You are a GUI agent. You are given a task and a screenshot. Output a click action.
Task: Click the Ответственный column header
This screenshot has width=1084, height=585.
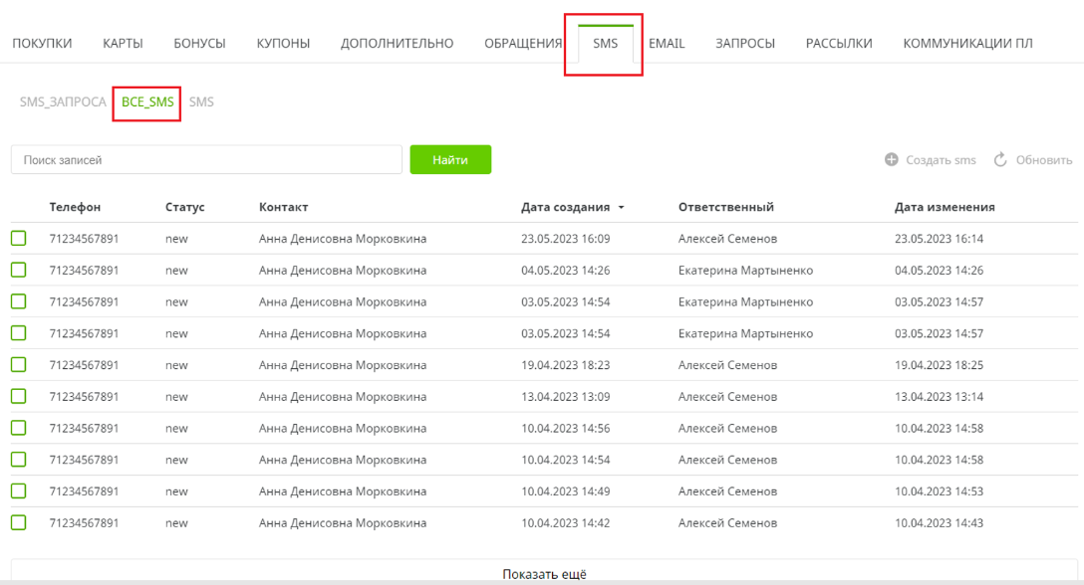[725, 208]
